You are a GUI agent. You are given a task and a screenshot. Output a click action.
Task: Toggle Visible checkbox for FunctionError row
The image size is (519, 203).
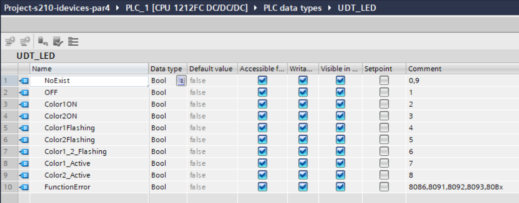click(x=340, y=187)
